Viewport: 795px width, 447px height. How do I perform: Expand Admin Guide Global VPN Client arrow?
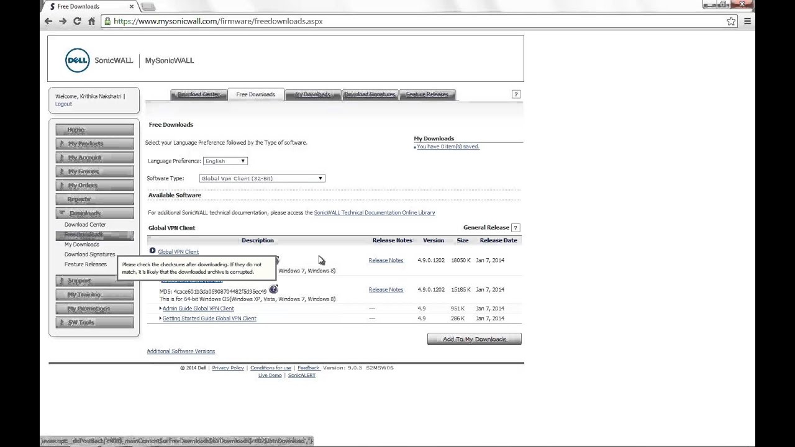coord(160,308)
